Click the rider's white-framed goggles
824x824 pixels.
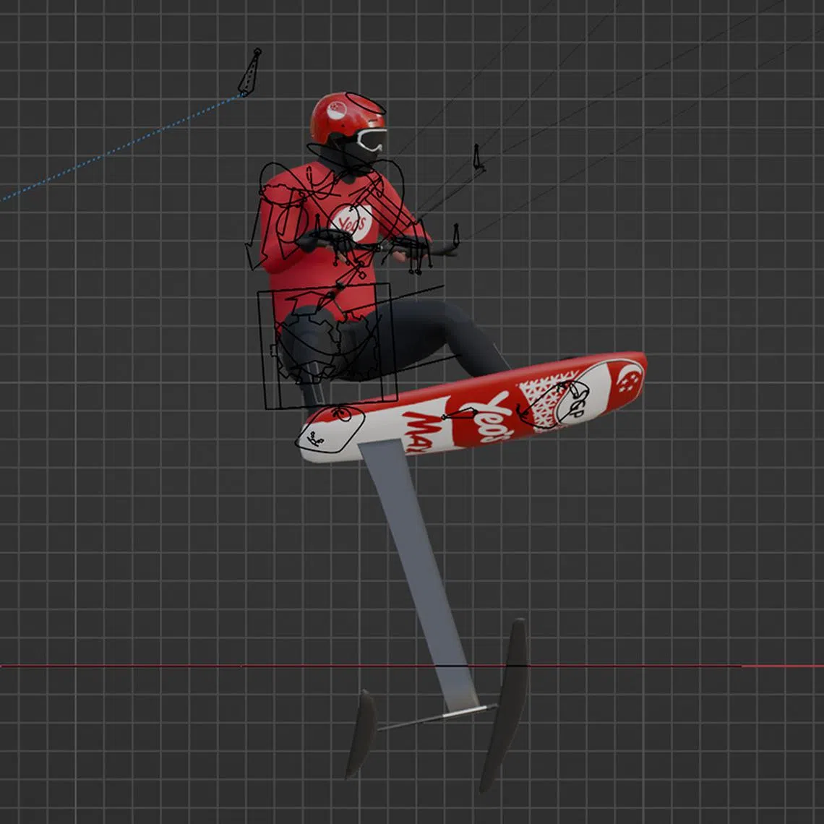372,139
